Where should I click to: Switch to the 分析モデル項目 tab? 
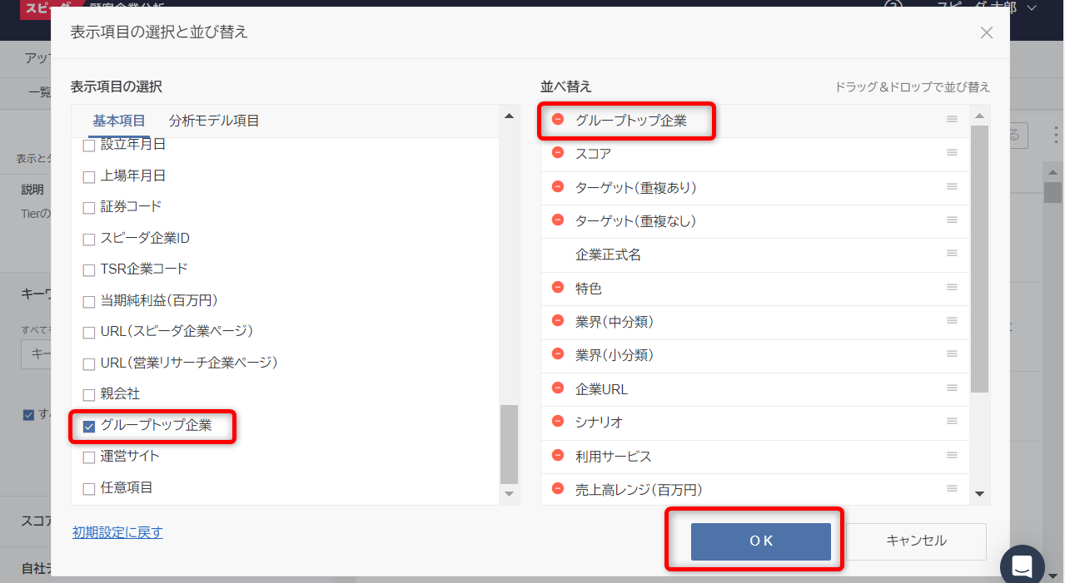[x=214, y=121]
